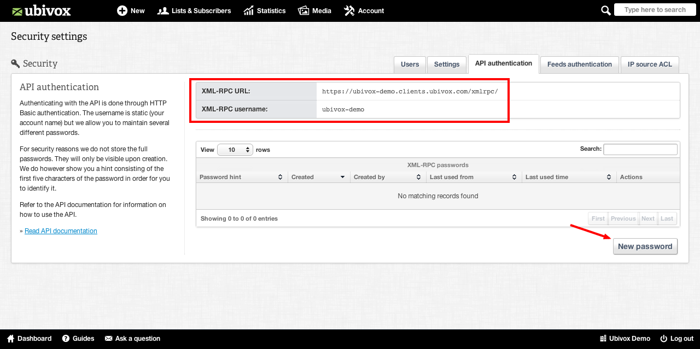Open the New menu

click(131, 10)
